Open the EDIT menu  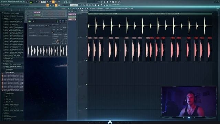[4, 2]
